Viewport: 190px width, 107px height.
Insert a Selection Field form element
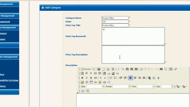104,73
